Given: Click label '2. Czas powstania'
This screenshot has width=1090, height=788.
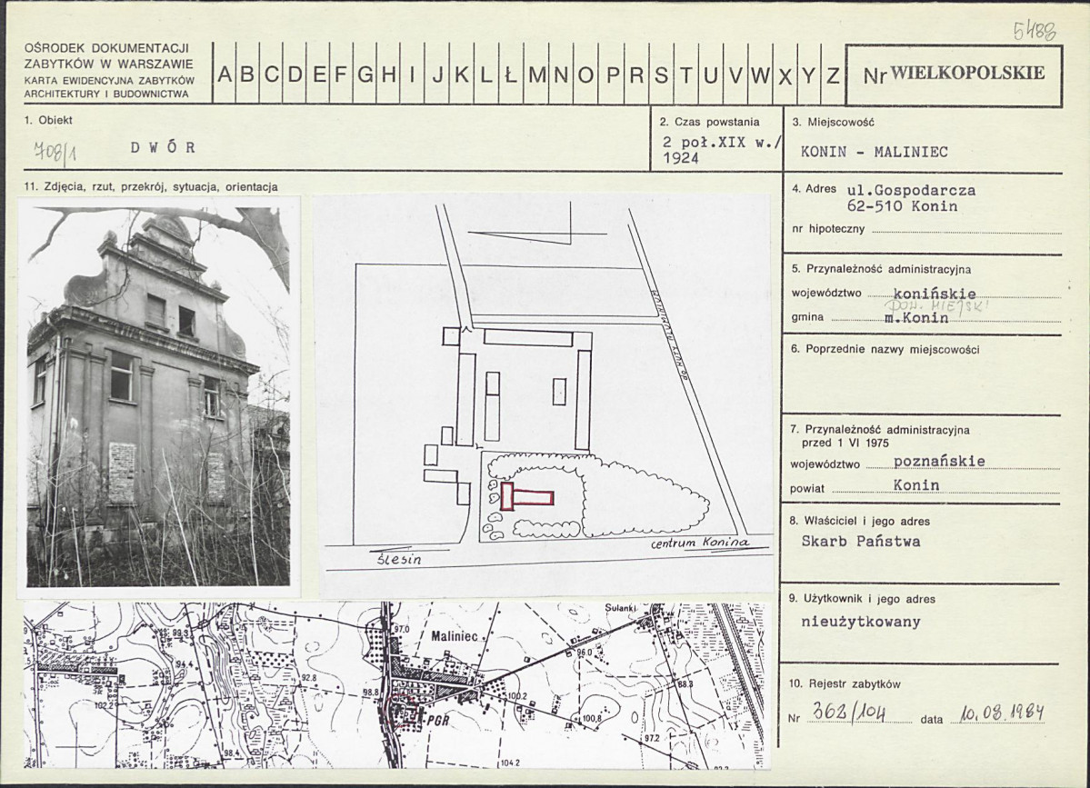Looking at the screenshot, I should 710,122.
